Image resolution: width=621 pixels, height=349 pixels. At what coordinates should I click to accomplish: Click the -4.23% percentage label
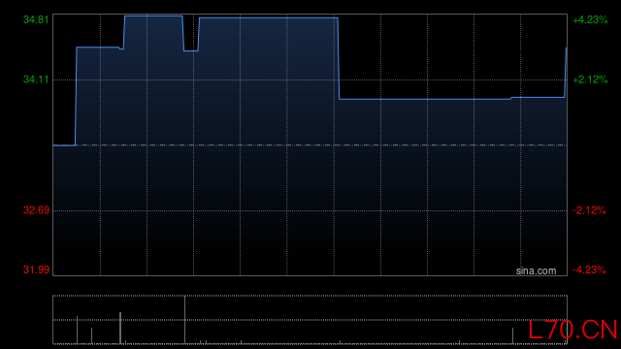point(589,270)
